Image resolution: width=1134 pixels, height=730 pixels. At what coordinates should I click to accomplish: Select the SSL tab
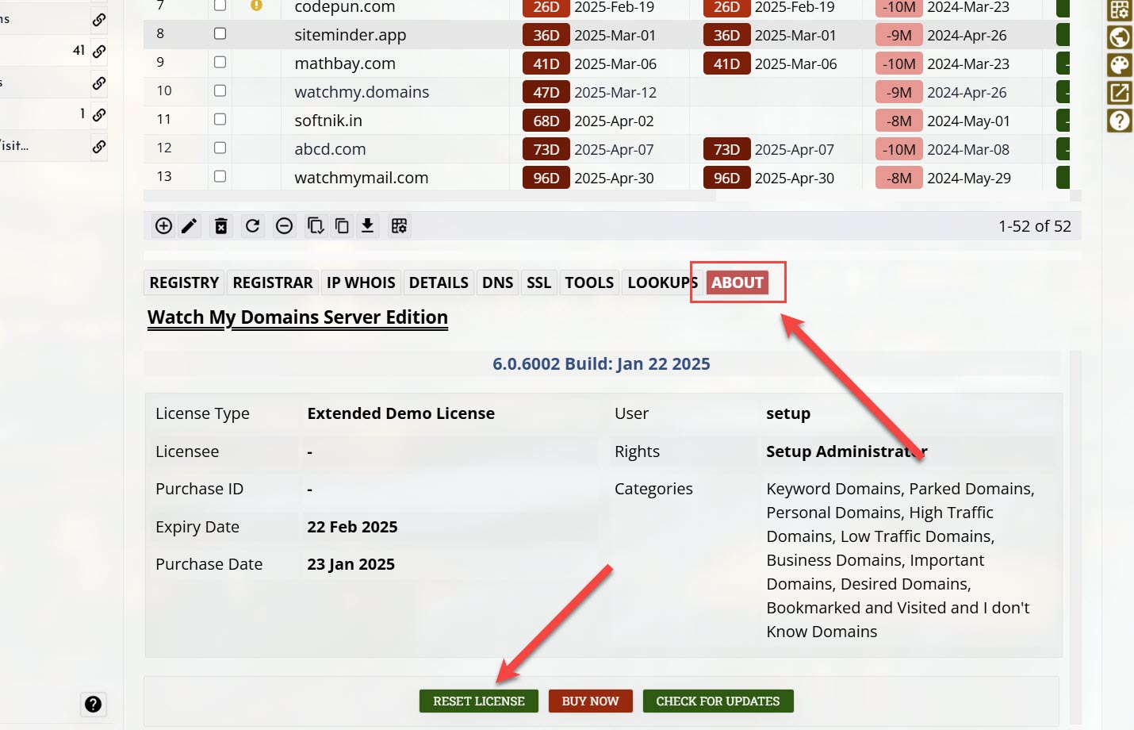[x=538, y=282]
